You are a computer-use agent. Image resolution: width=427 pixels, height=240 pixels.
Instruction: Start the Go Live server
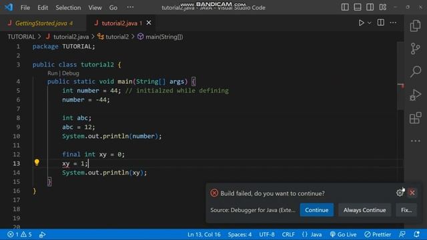point(343,234)
